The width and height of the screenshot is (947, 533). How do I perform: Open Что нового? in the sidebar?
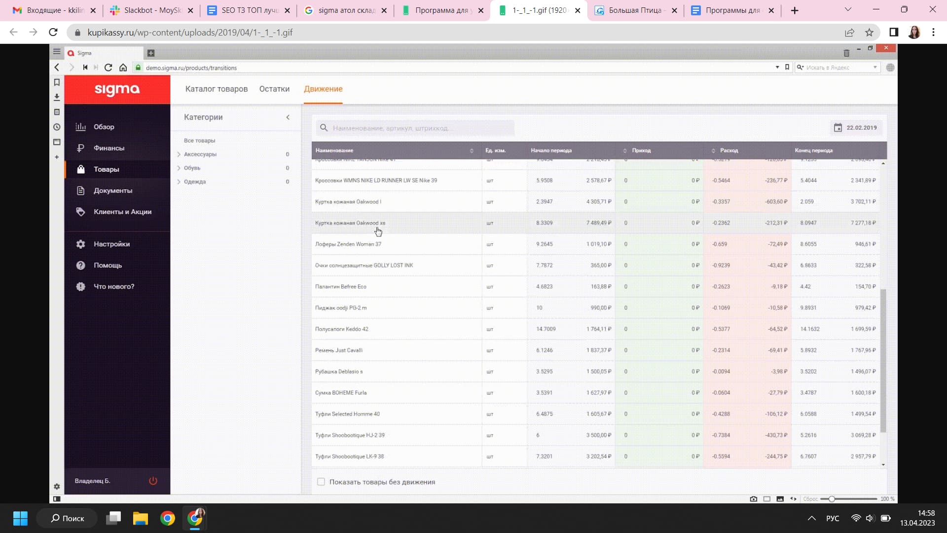click(x=113, y=287)
